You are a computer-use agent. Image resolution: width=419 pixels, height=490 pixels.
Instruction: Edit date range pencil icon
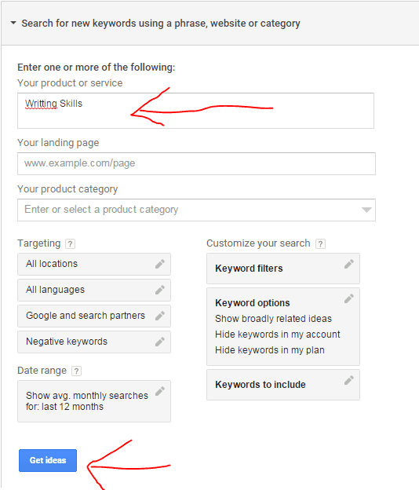coord(160,391)
